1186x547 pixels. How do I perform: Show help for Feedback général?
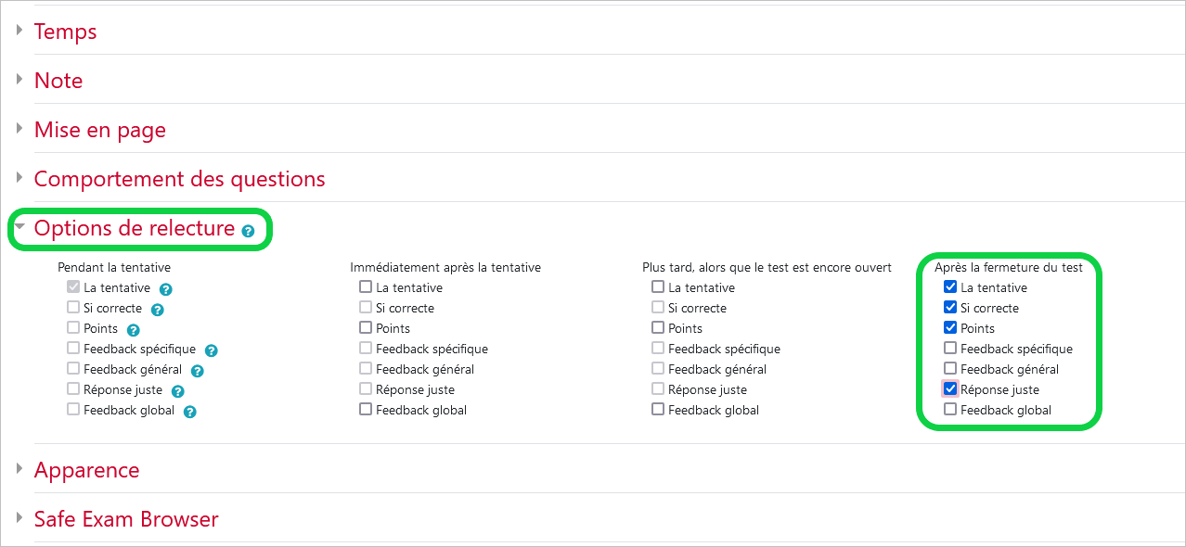click(x=197, y=371)
